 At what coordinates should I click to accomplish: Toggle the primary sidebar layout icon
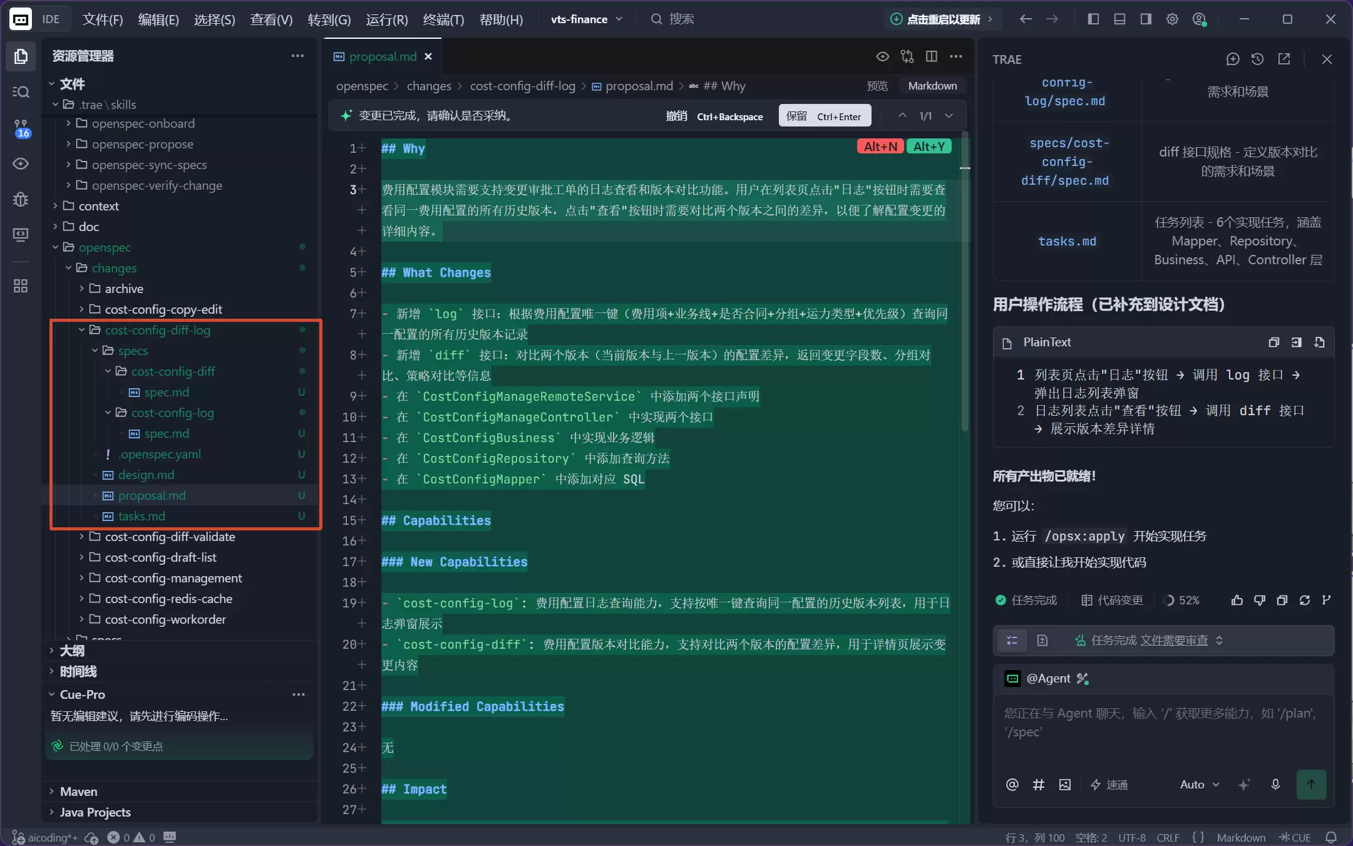1093,19
